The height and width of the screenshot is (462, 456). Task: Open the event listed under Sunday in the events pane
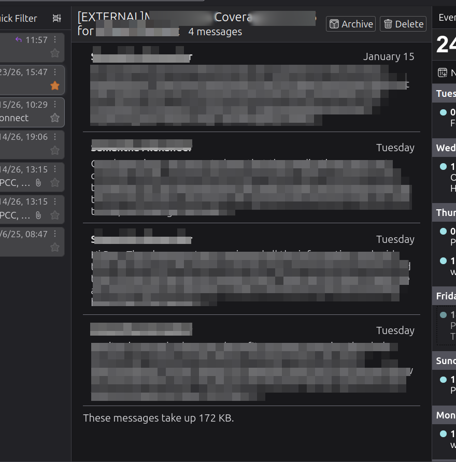[447, 385]
